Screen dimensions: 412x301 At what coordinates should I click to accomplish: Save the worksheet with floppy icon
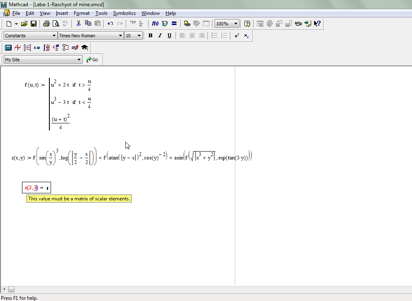click(x=34, y=24)
